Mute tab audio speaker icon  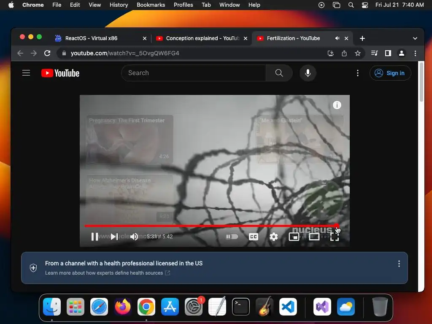(x=337, y=38)
